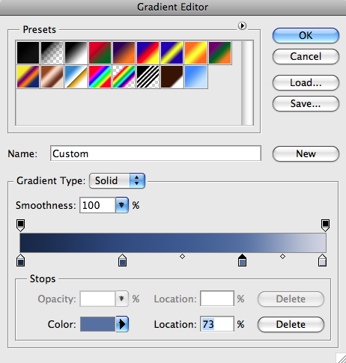The width and height of the screenshot is (346, 363).
Task: Click the Name text field
Action: pyautogui.click(x=156, y=153)
